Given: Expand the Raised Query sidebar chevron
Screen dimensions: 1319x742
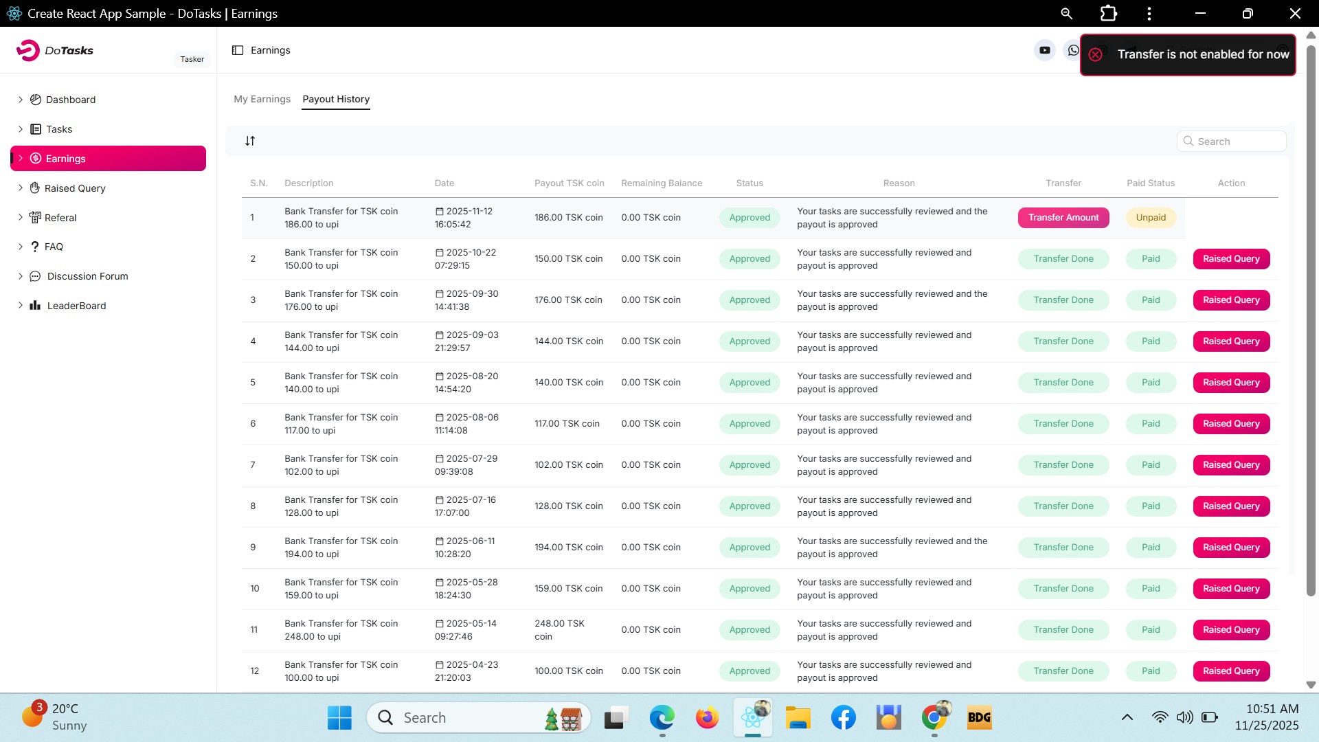Looking at the screenshot, I should point(21,188).
